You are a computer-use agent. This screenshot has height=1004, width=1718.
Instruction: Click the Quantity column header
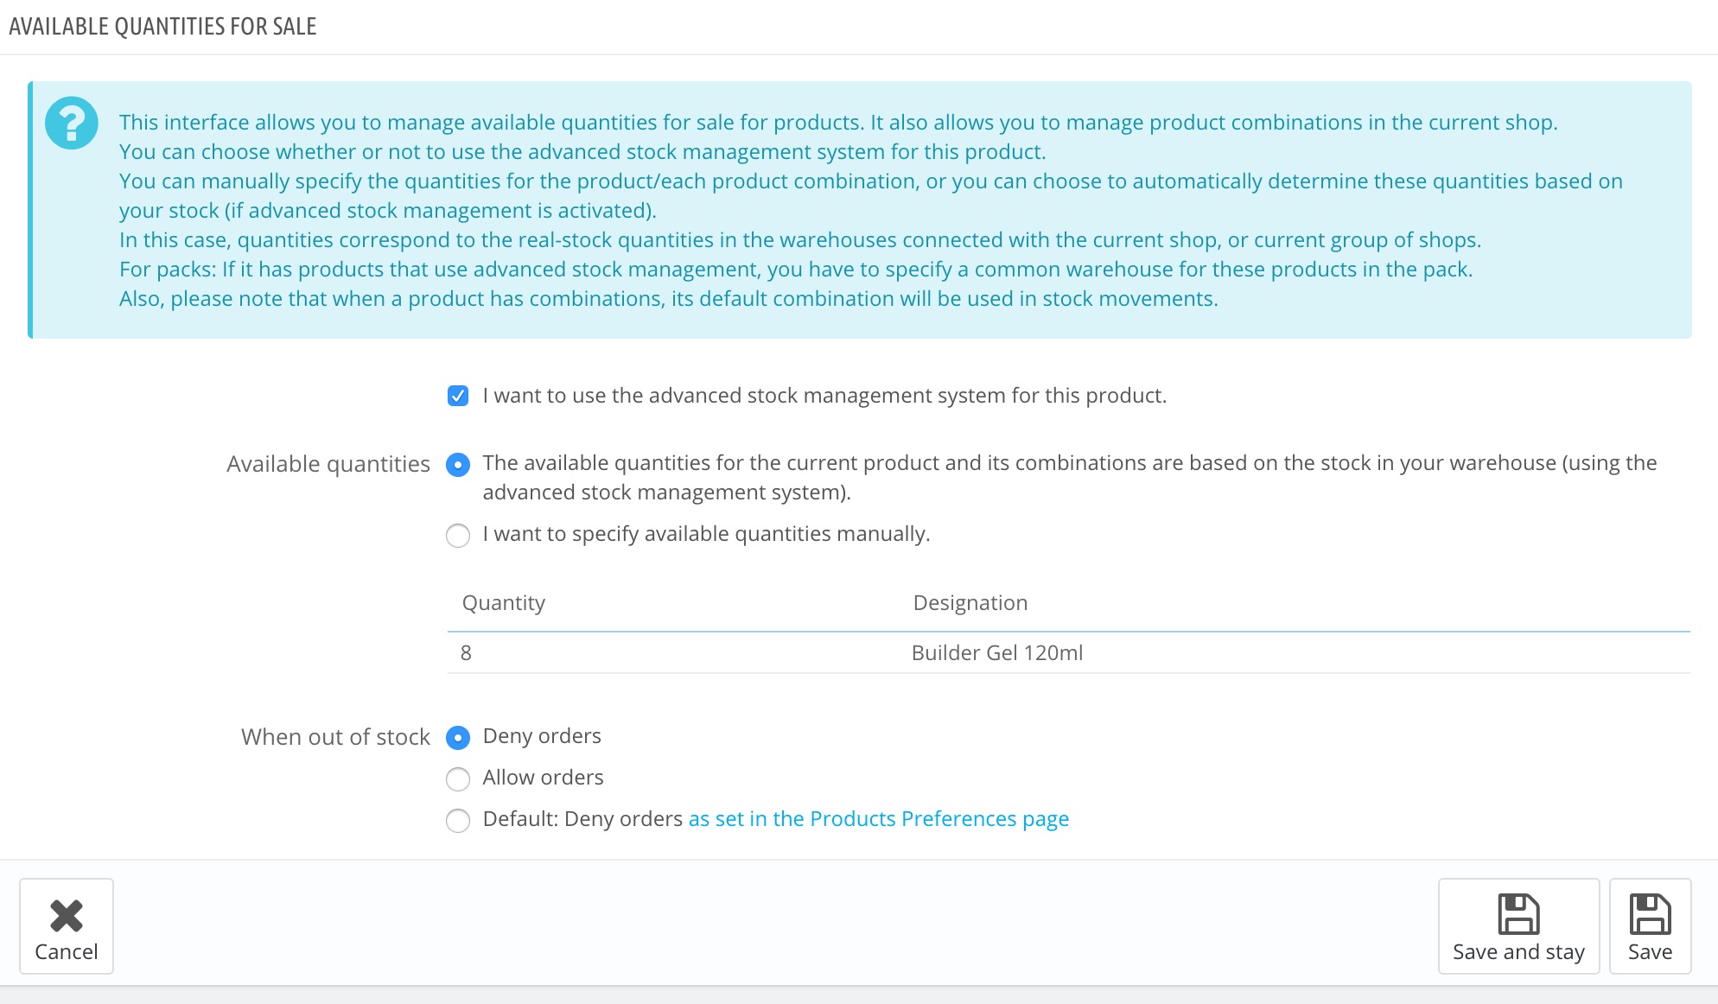[x=504, y=603]
